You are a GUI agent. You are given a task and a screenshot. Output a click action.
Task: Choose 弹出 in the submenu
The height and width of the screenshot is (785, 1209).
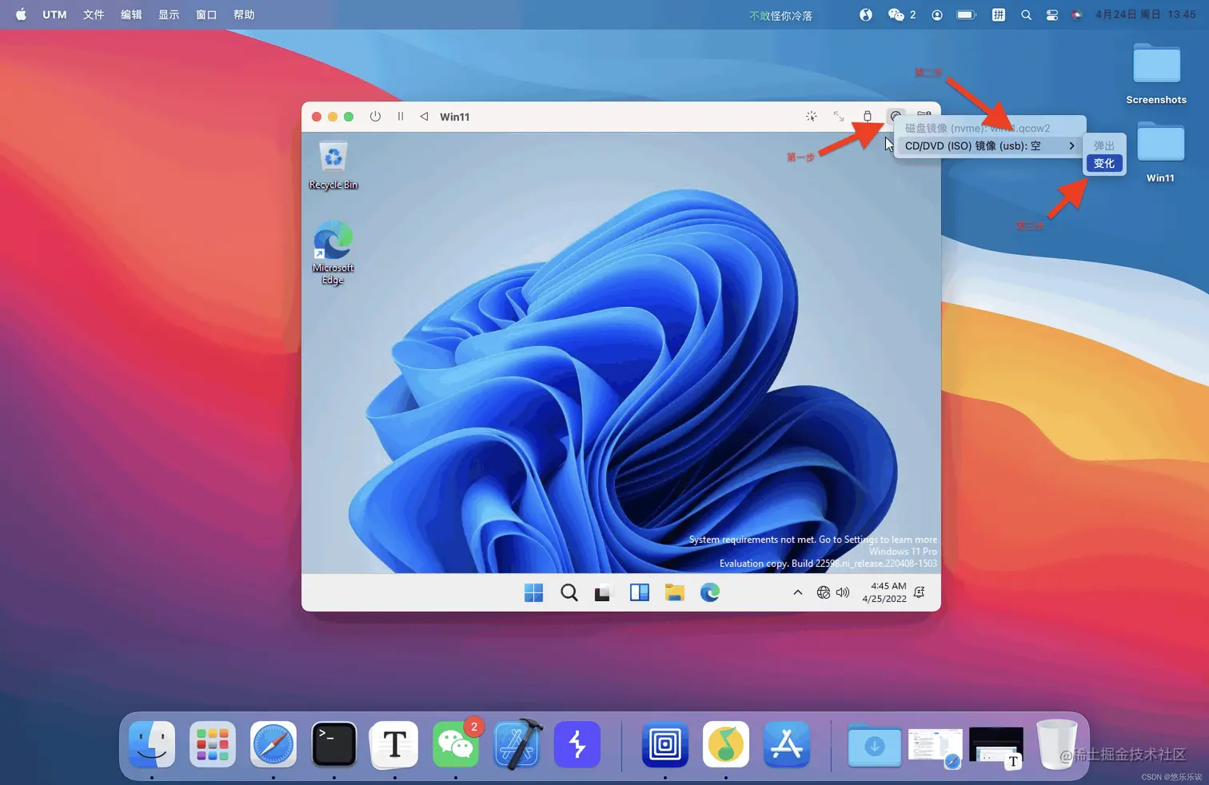pos(1104,145)
